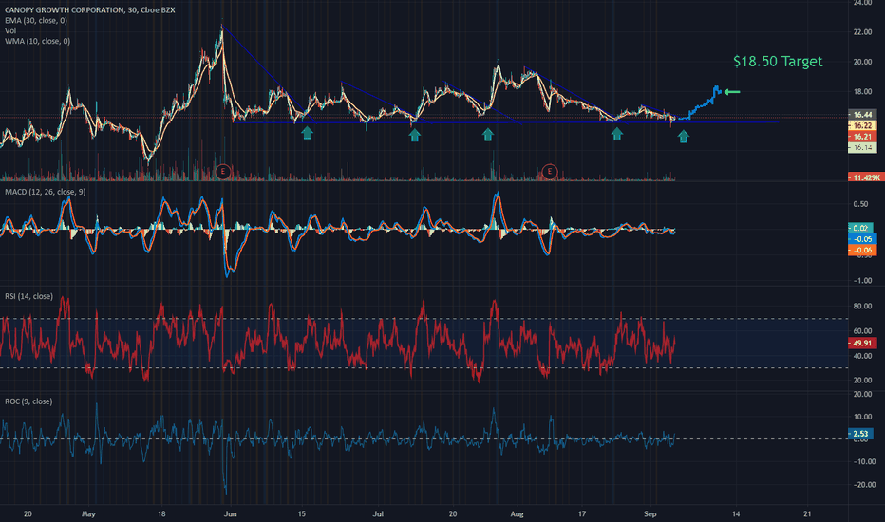885x522 pixels.
Task: Click the May label on the time axis
Action: [x=88, y=514]
